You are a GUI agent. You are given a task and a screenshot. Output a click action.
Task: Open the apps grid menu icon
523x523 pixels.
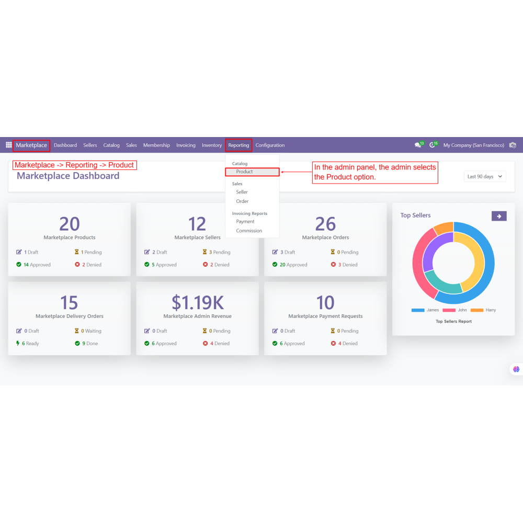8,145
